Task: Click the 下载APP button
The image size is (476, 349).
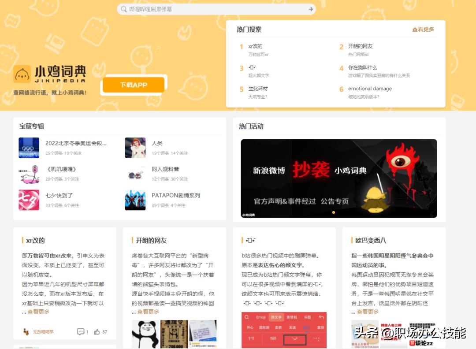Action: pyautogui.click(x=133, y=84)
